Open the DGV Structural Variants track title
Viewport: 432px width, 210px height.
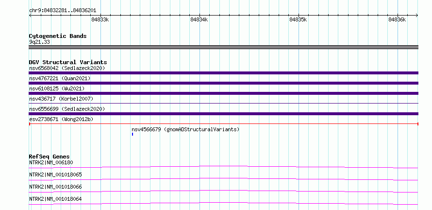click(68, 62)
